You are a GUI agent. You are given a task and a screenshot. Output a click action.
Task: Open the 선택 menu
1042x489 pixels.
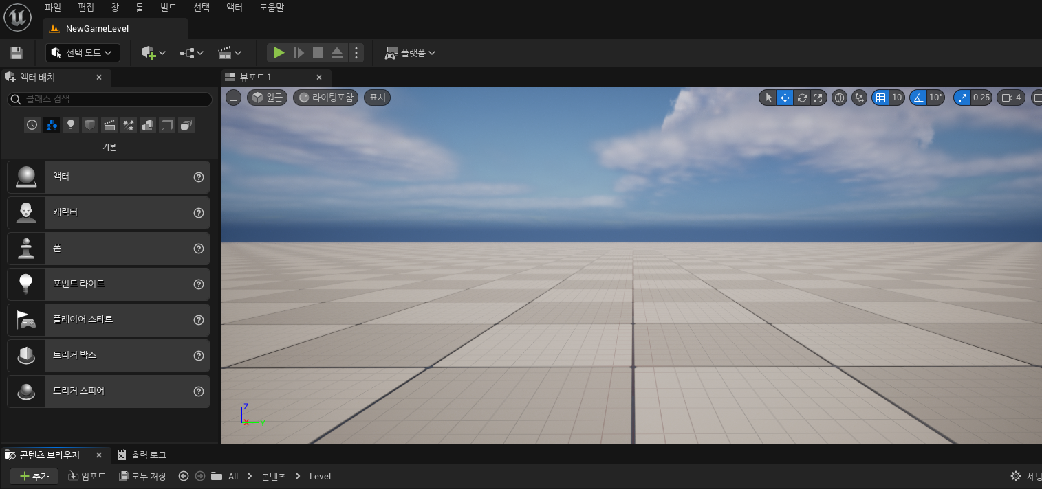(202, 8)
